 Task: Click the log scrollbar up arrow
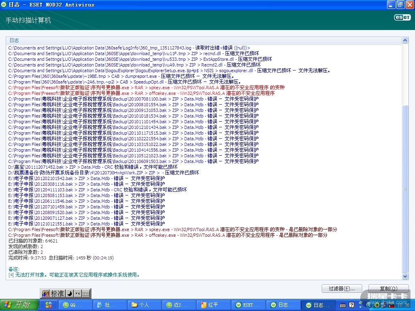(x=405, y=41)
